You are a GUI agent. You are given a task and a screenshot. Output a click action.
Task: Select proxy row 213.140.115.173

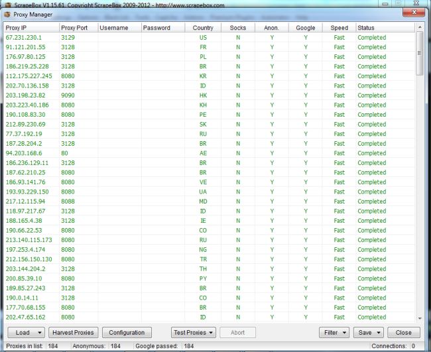209,240
